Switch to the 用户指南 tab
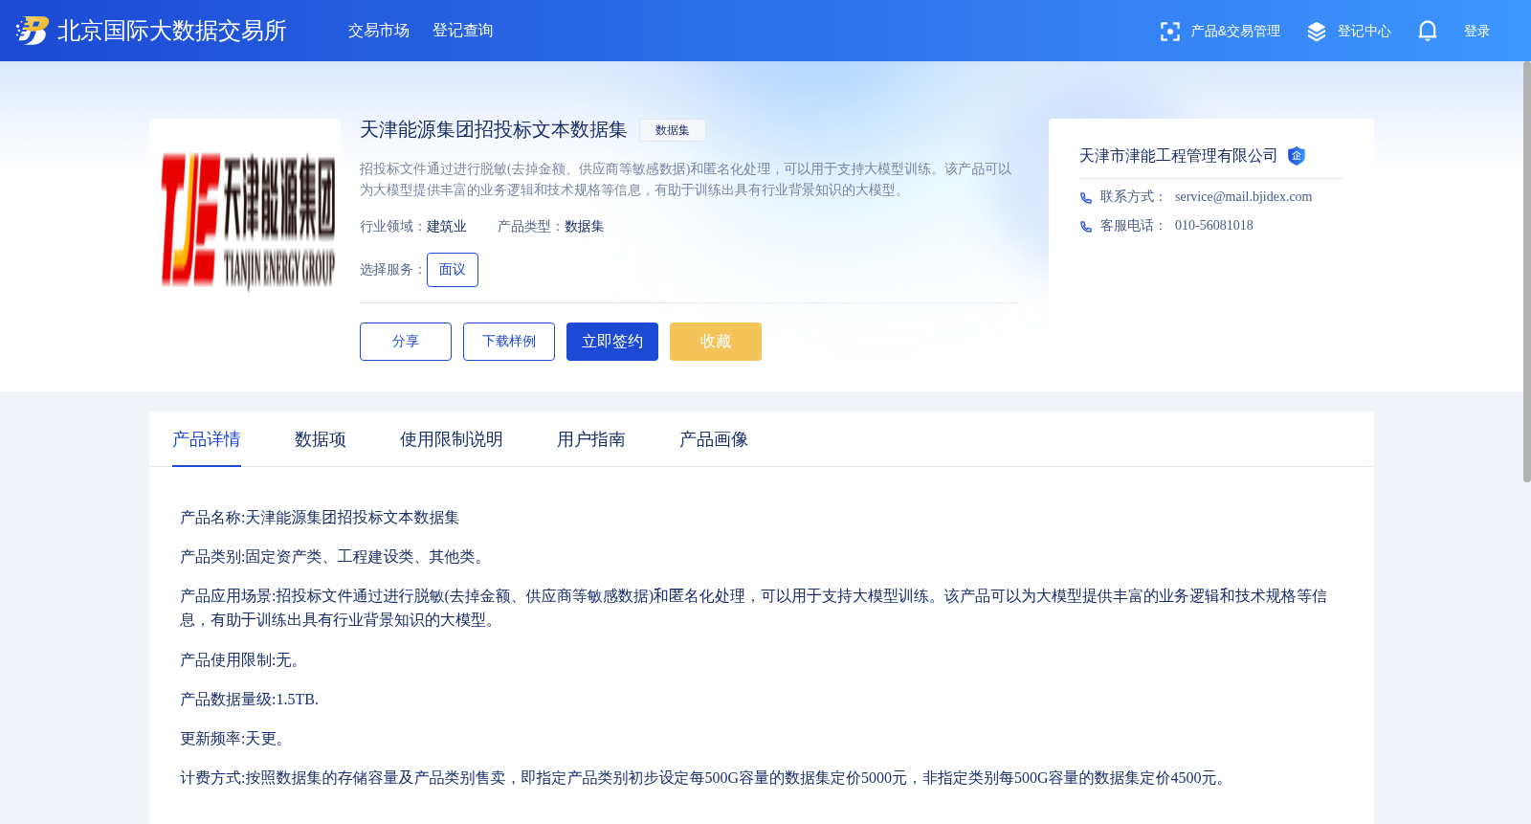Image resolution: width=1531 pixels, height=824 pixels. coord(591,439)
